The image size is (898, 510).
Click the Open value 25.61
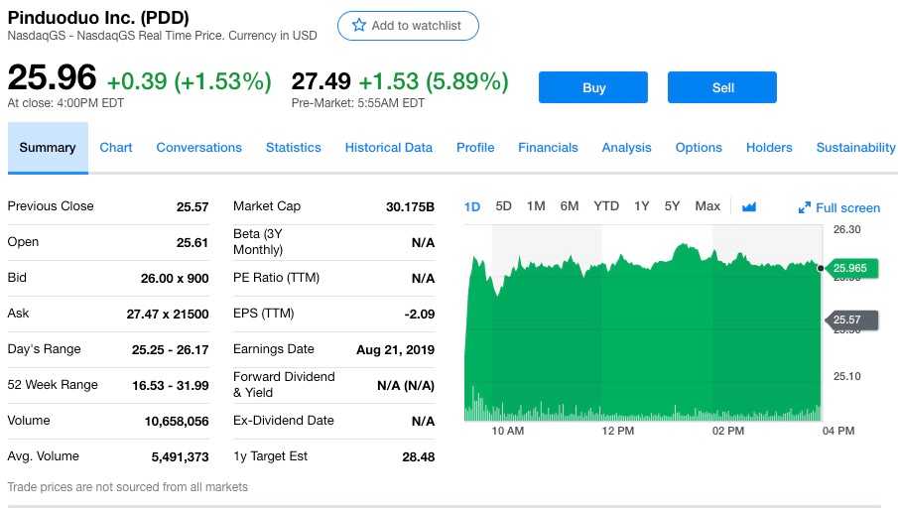tap(192, 243)
